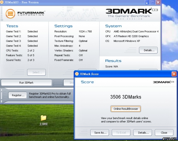Click the disabled To Excel button
This screenshot has width=178, height=141.
[121, 133]
